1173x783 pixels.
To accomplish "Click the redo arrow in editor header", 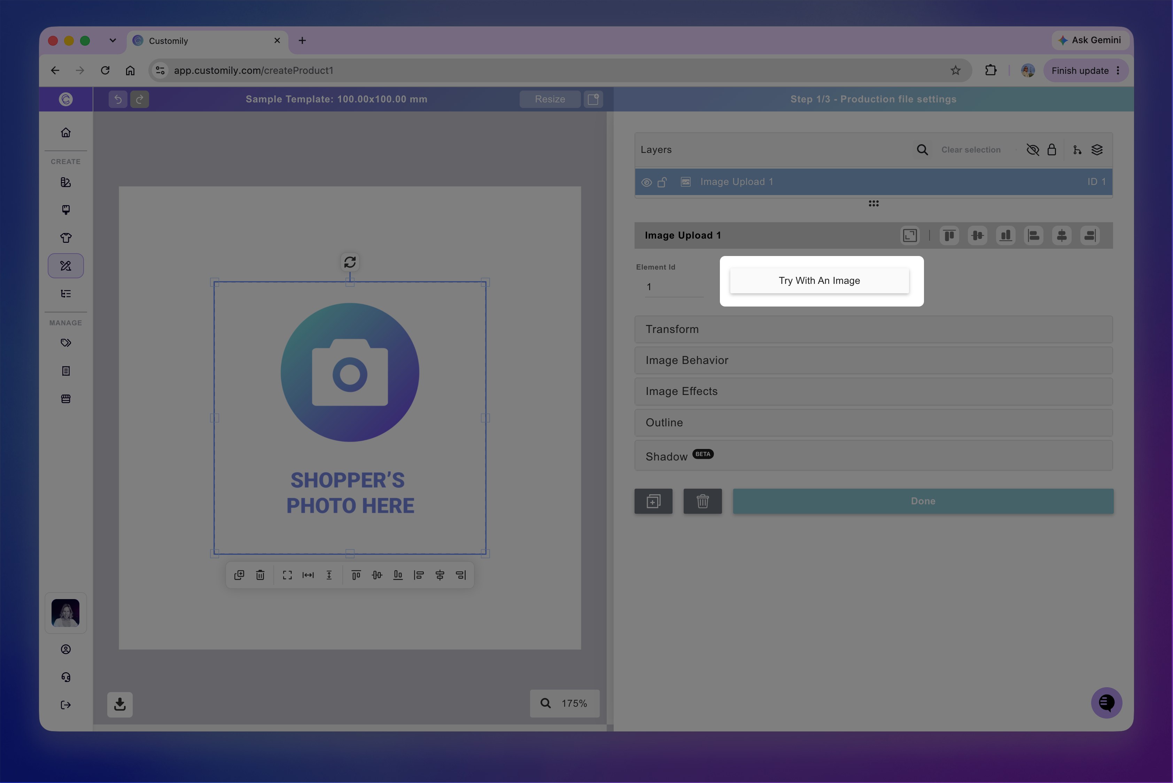I will click(x=140, y=99).
